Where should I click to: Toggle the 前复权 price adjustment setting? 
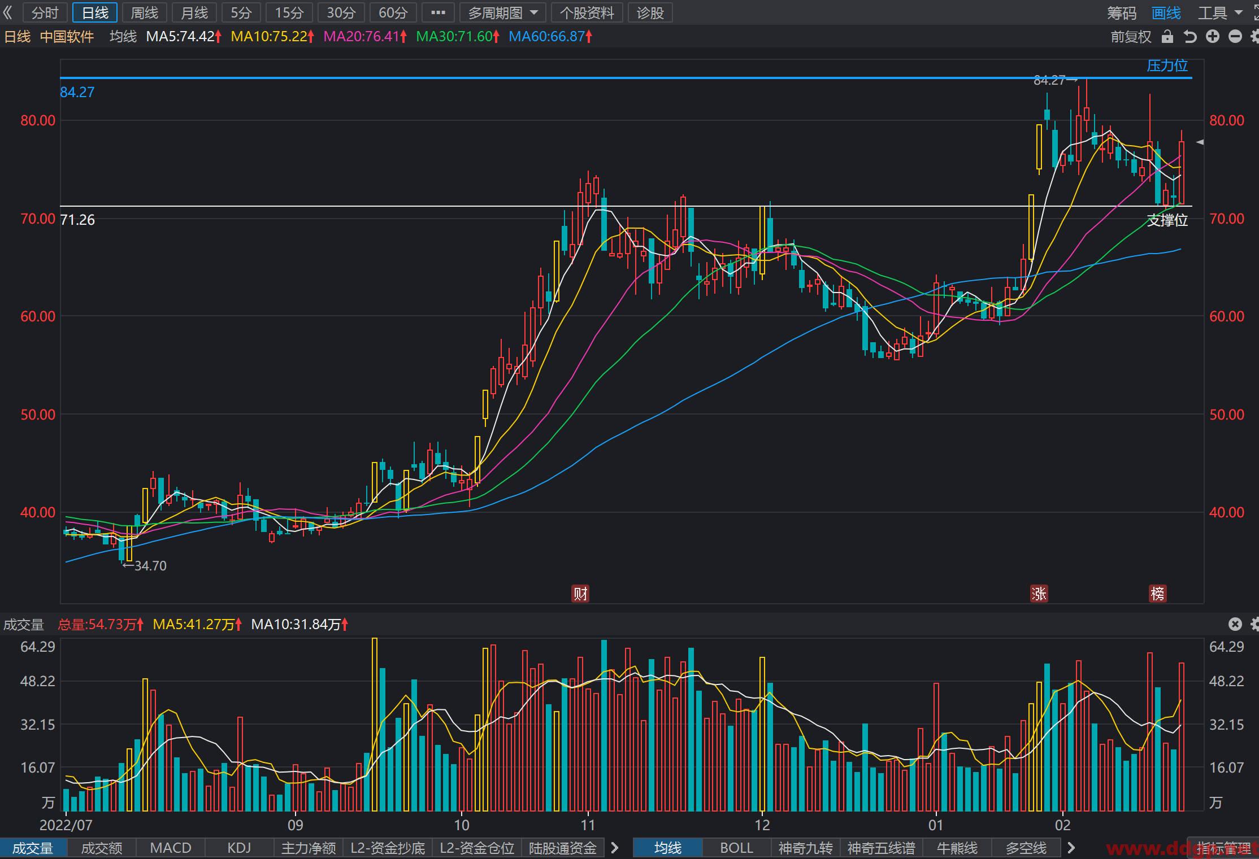[1131, 37]
